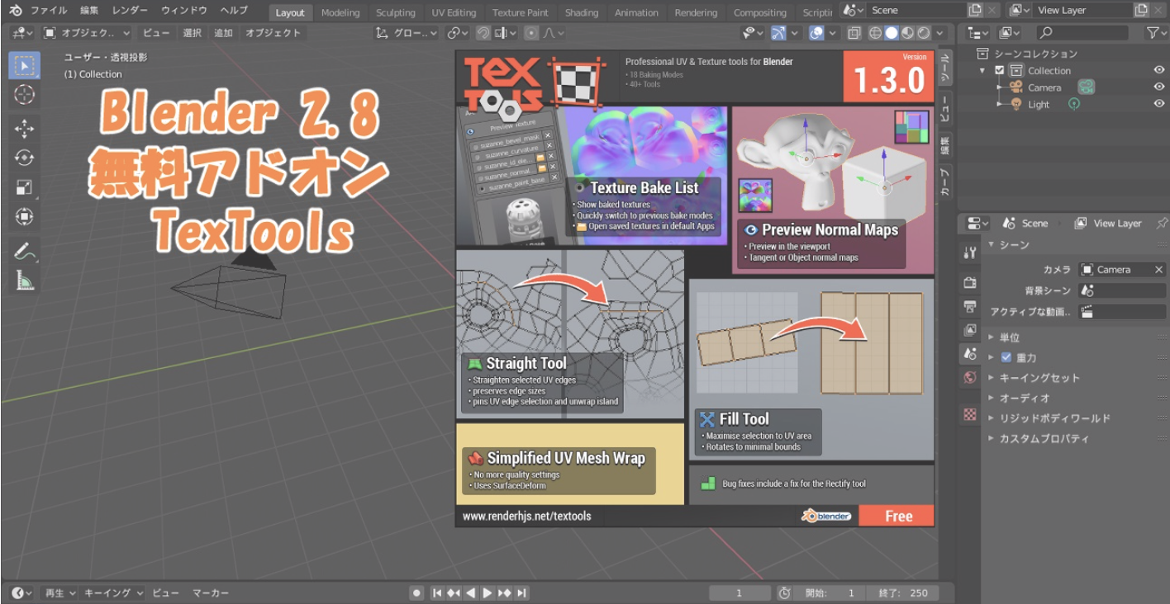Play the animation forward

pos(487,592)
